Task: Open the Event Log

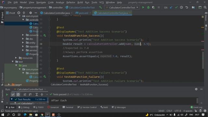Action: click(x=196, y=107)
